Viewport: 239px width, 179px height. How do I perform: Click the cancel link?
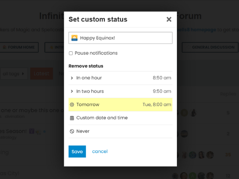click(100, 152)
